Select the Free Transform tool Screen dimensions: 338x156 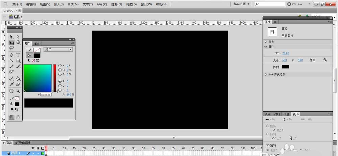pyautogui.click(x=11, y=42)
